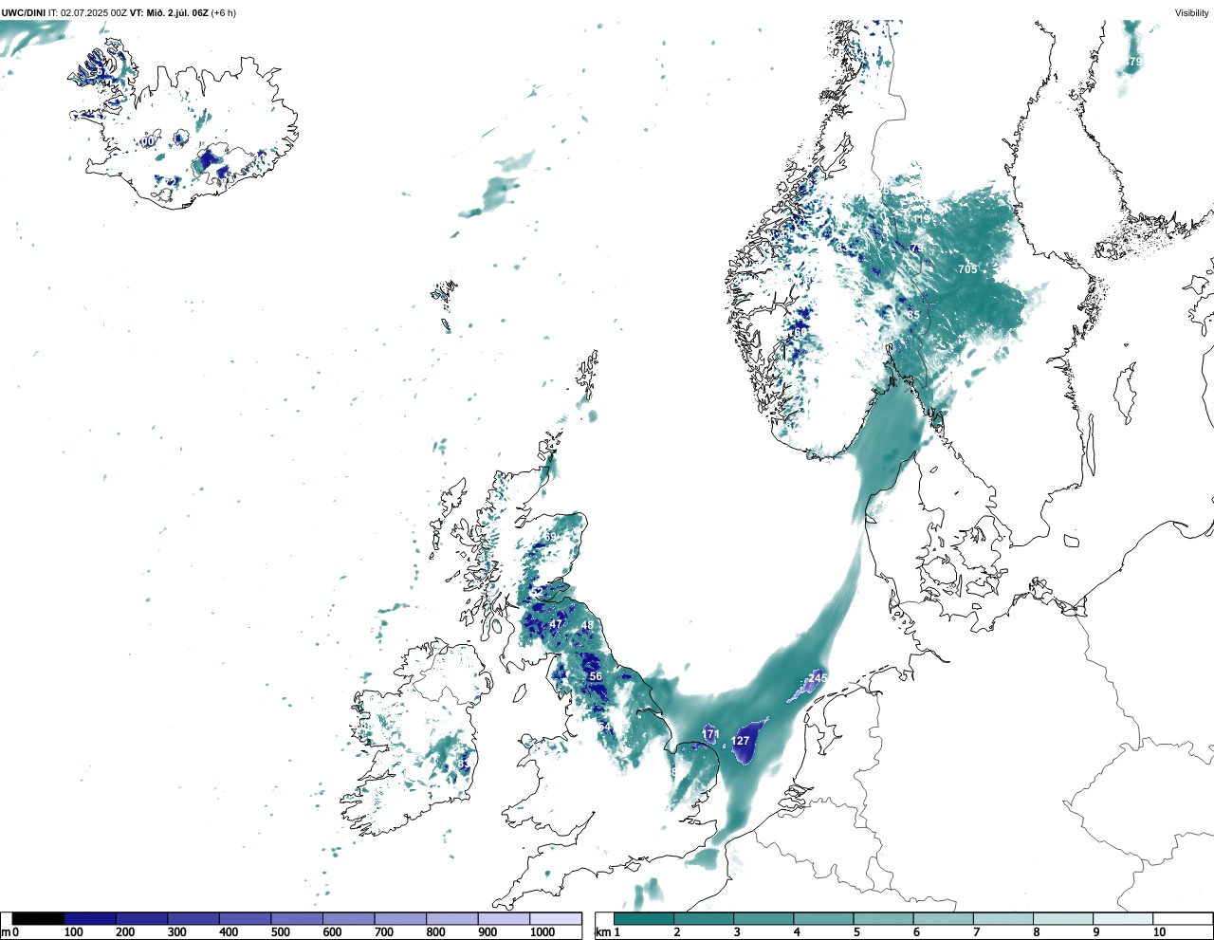
Task: Click the '85' value near Norway-Sweden border
Action: [913, 314]
